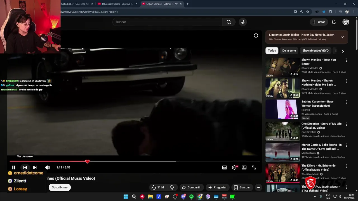Dislike the Stitches video

point(172,187)
